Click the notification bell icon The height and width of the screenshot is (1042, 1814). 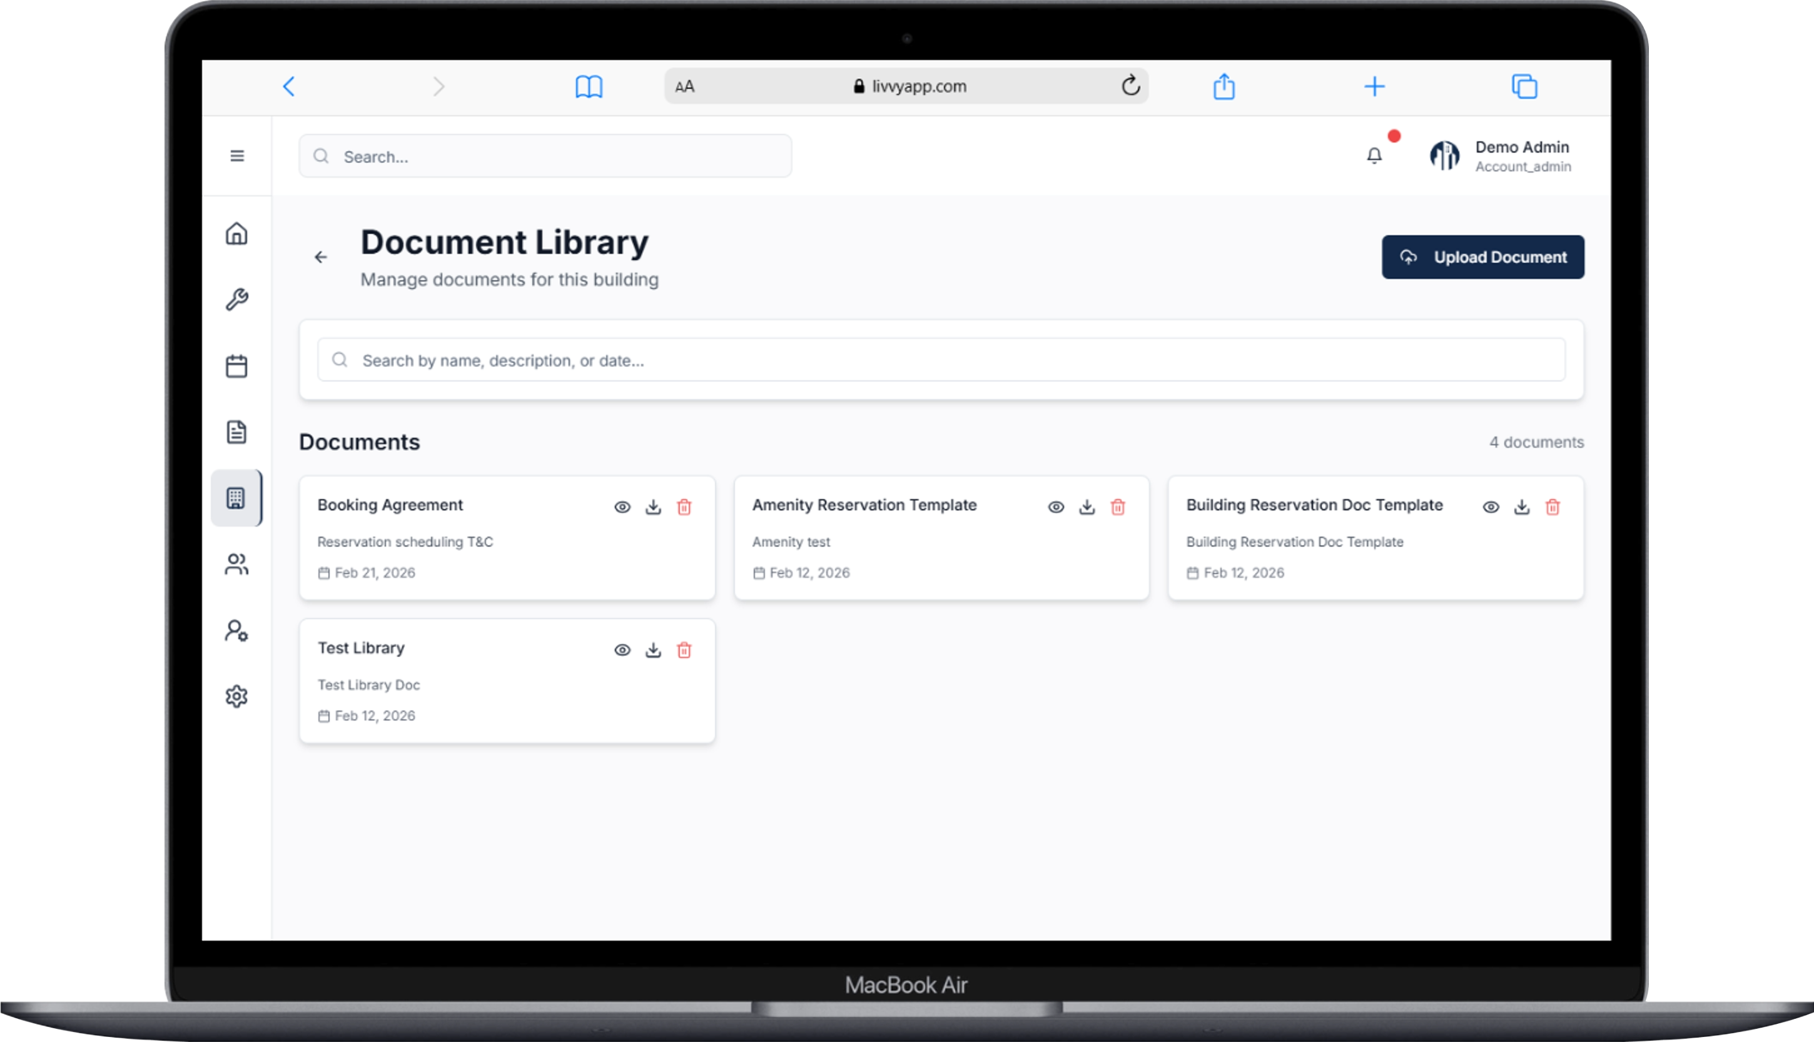[x=1374, y=155]
